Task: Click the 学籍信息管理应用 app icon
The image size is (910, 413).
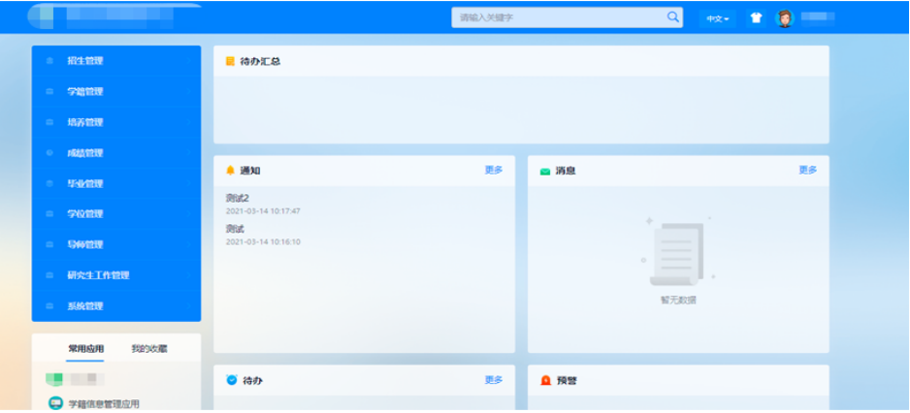Action: pos(55,403)
